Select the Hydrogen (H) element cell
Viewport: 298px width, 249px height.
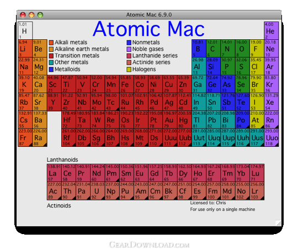[x=25, y=30]
